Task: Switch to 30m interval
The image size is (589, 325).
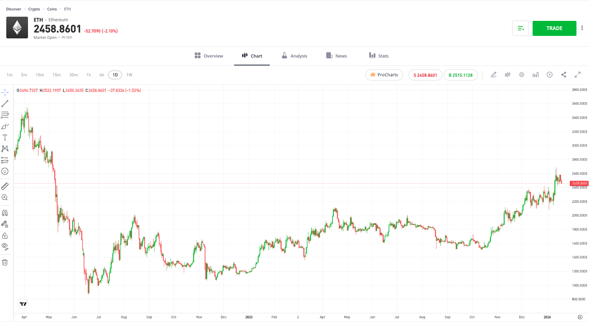Action: pyautogui.click(x=74, y=75)
